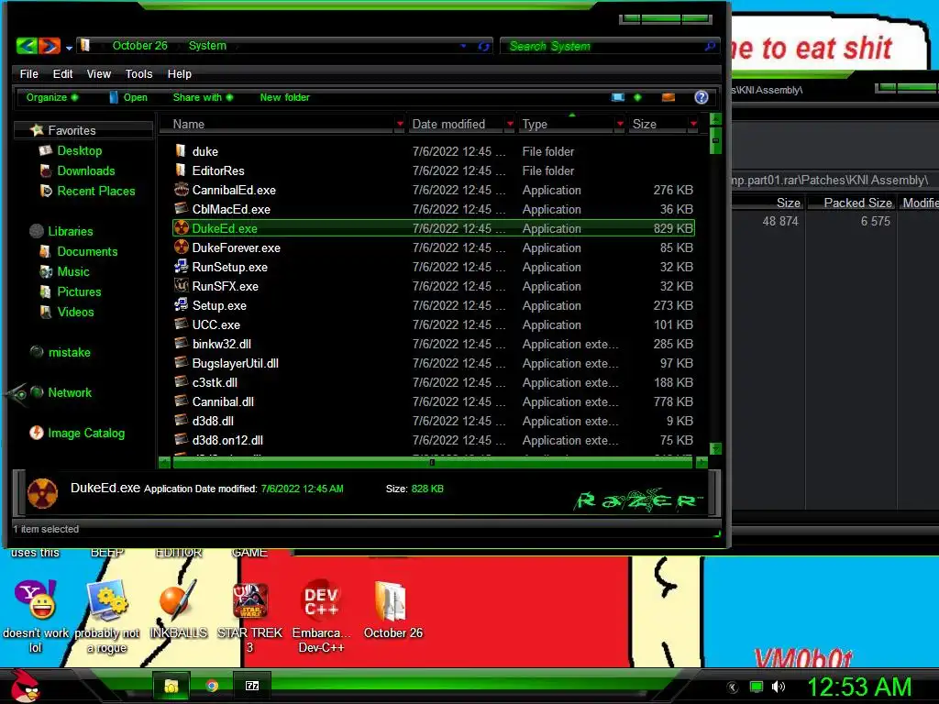Open the Edit menu
This screenshot has width=939, height=704.
tap(62, 73)
